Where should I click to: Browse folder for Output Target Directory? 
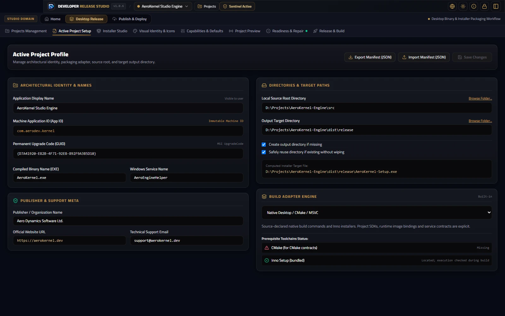[x=480, y=121]
